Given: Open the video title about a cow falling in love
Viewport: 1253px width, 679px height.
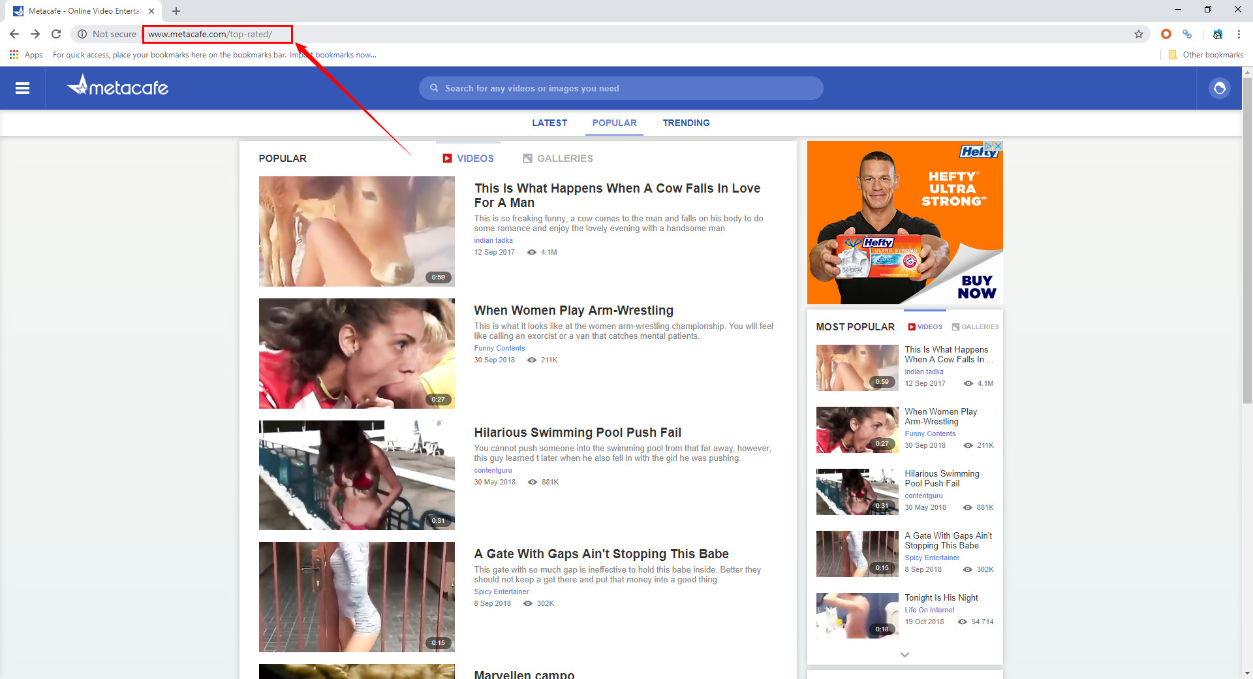Looking at the screenshot, I should 617,195.
